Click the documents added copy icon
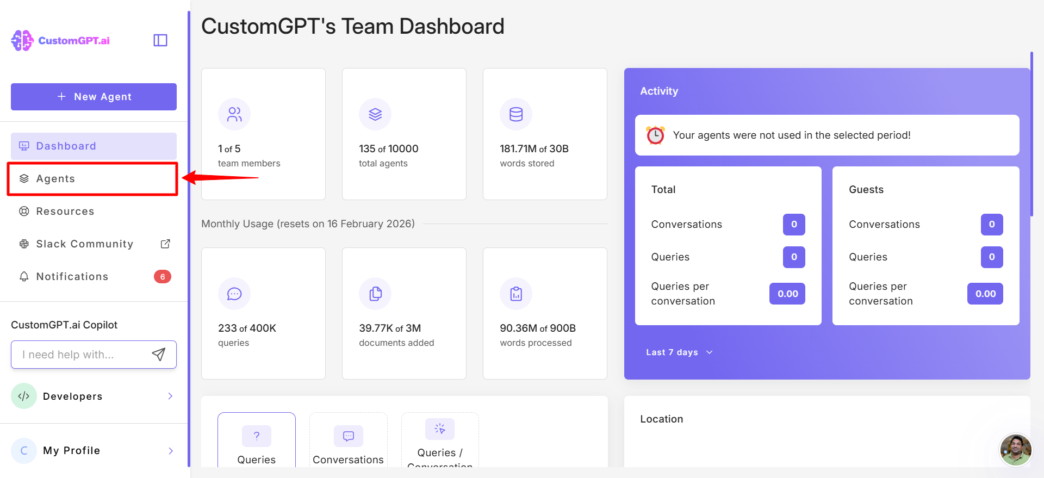Screen dimensions: 1044x478 [375, 294]
